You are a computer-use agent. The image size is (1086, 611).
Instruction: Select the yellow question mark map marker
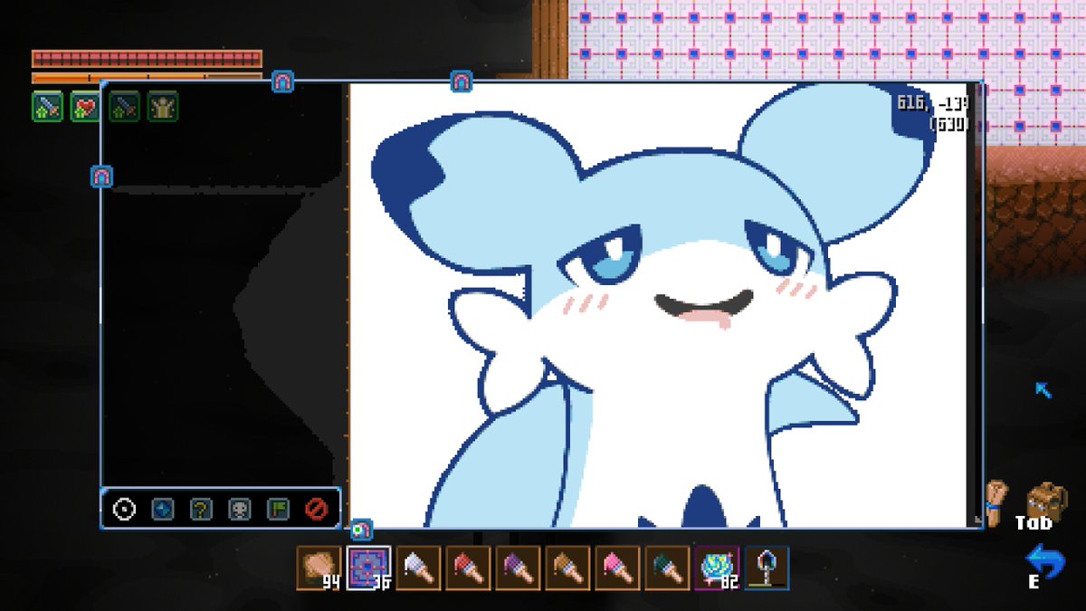pyautogui.click(x=201, y=510)
